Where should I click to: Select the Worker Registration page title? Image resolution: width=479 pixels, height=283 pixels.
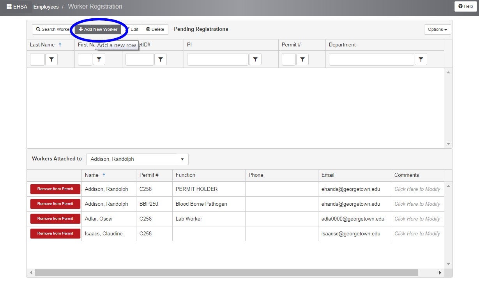click(95, 6)
